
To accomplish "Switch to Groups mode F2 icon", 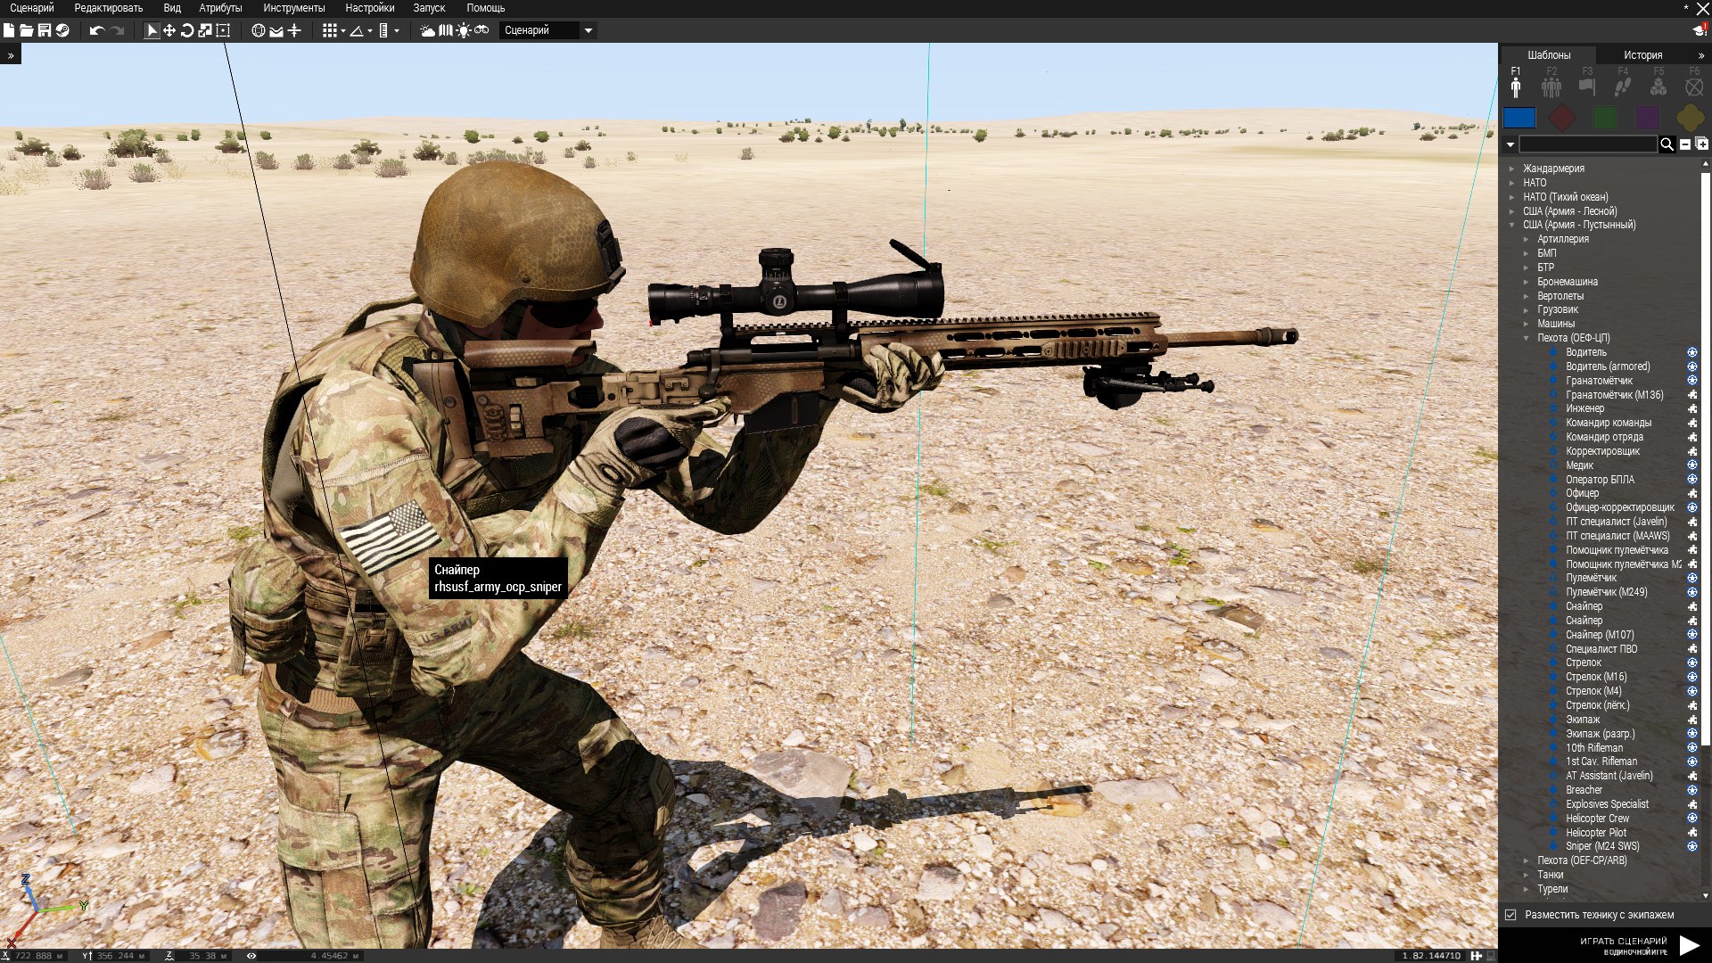I will [1551, 86].
